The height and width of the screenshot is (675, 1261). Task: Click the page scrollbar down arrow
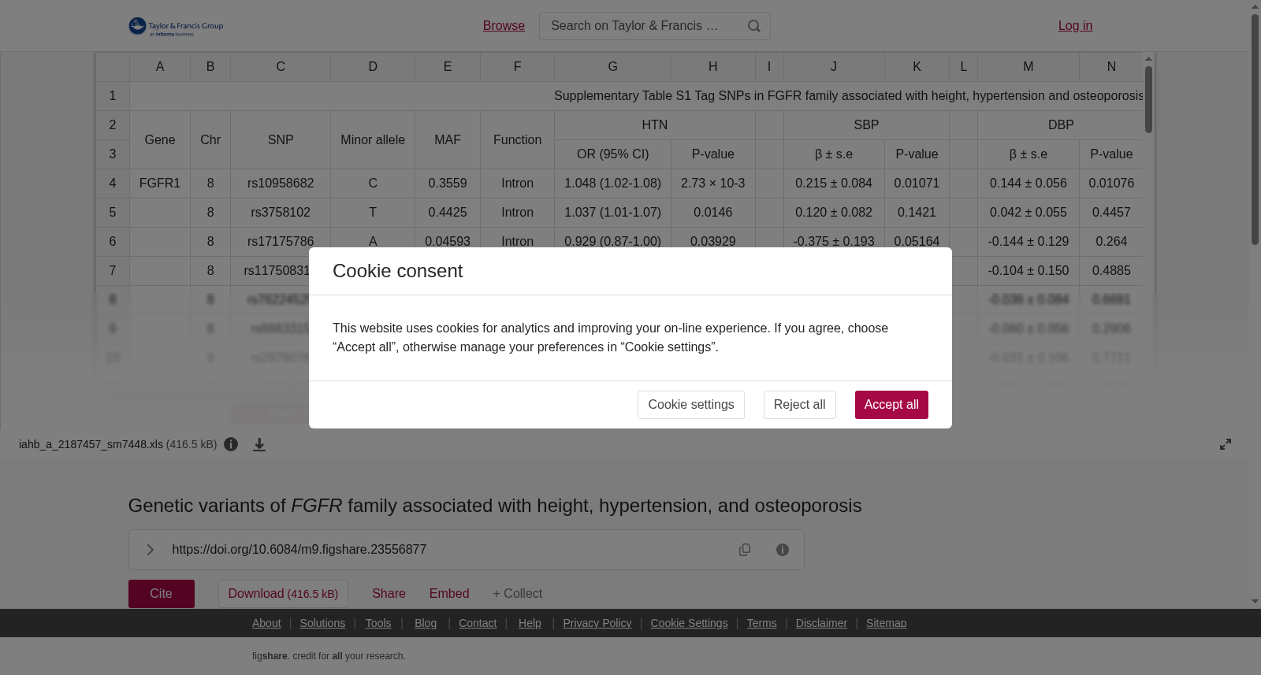[x=1255, y=602]
